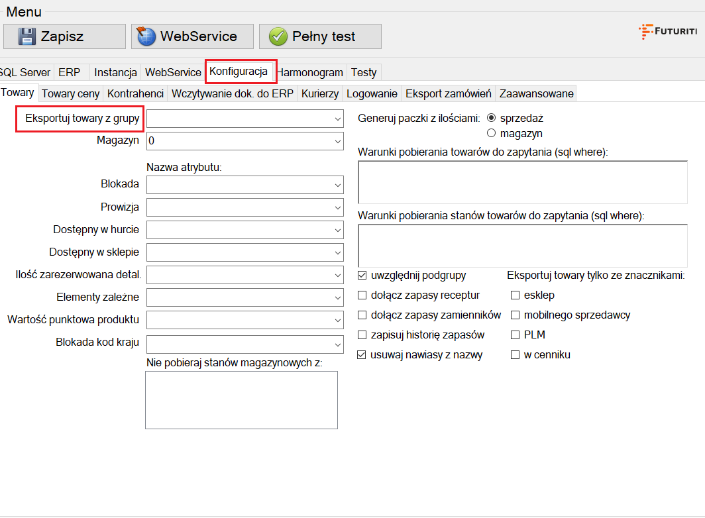The image size is (705, 518).
Task: Click the WebService globe icon
Action: (146, 36)
